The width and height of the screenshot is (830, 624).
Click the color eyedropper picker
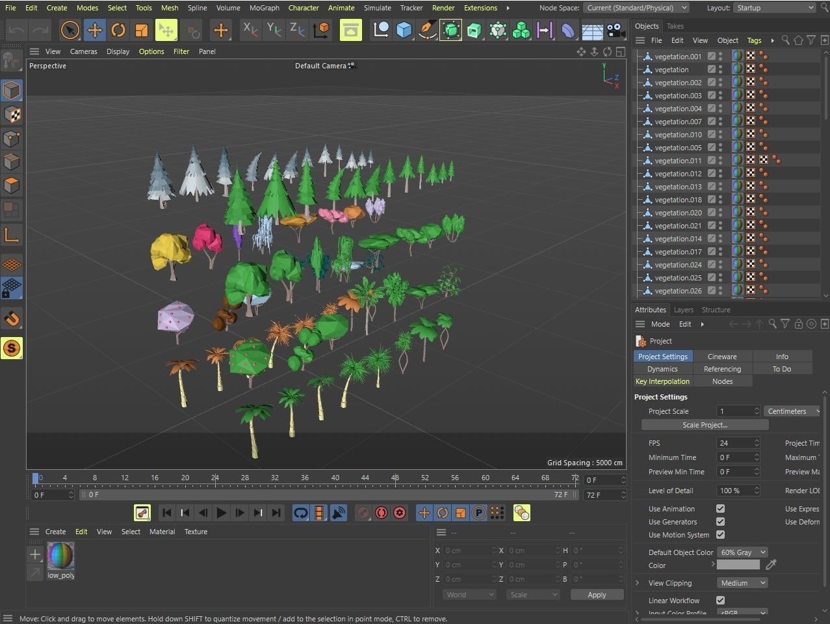tap(772, 565)
